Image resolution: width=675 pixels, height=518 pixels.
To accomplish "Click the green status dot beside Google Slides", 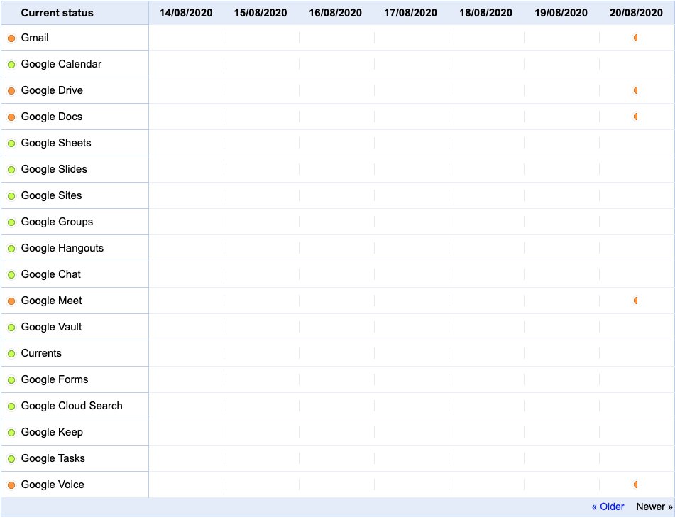I will click(x=11, y=170).
